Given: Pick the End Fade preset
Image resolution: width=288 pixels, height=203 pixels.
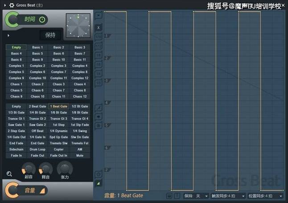Looking at the screenshot, I should point(16,143).
